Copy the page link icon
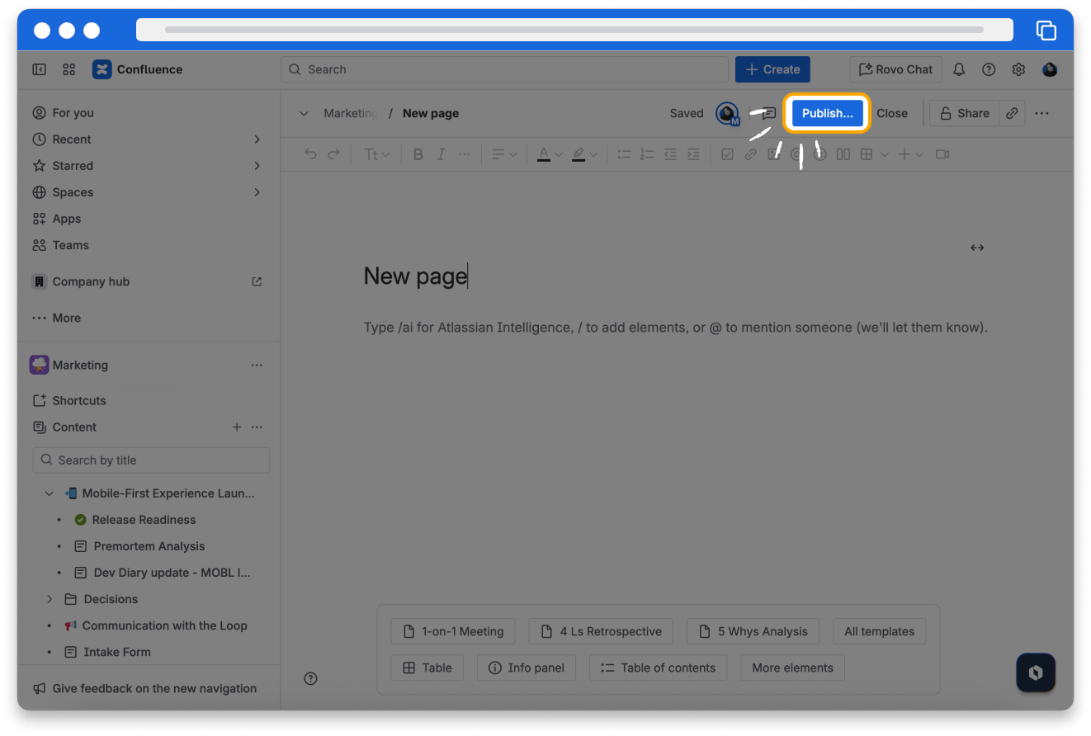 tap(1012, 113)
